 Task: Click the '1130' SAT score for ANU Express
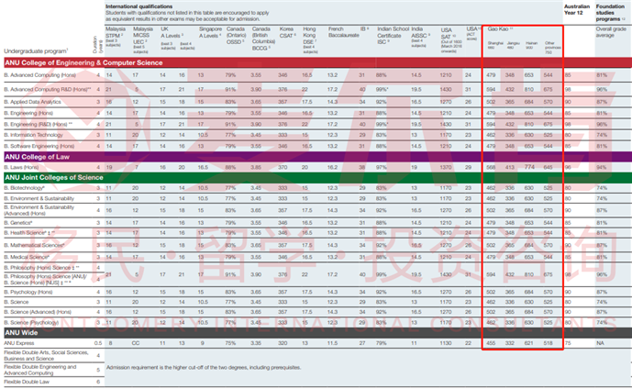pyautogui.click(x=446, y=343)
